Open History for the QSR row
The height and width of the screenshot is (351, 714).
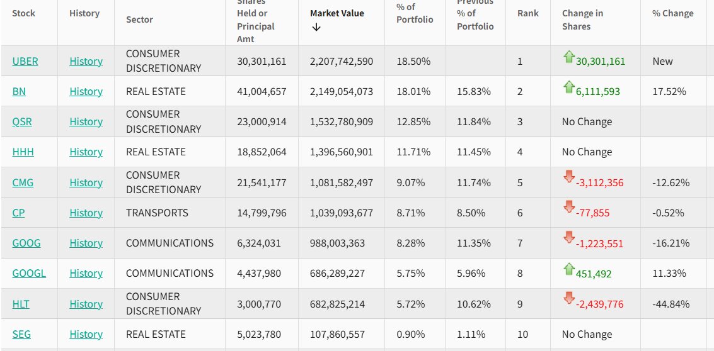(86, 121)
